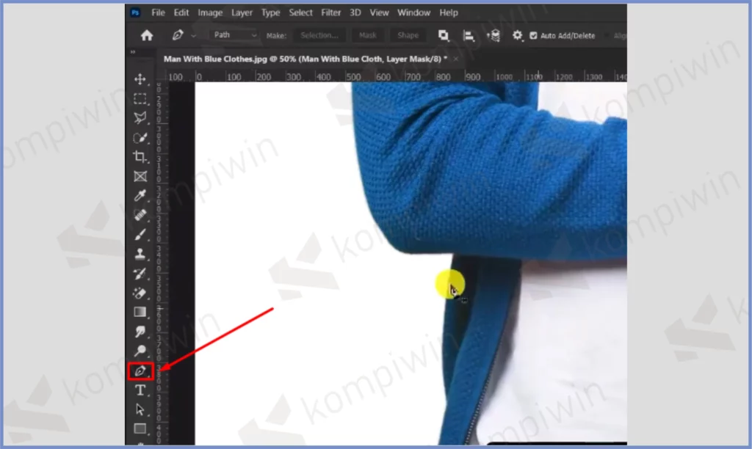Expand the toolbar with double-arrow
The image size is (752, 449).
133,52
